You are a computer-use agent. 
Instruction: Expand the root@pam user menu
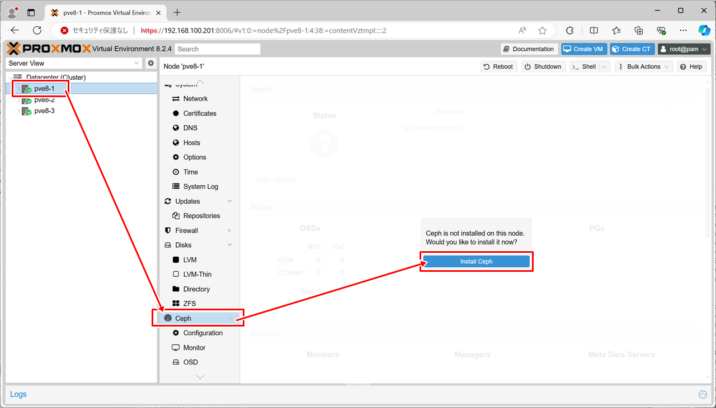coord(684,49)
